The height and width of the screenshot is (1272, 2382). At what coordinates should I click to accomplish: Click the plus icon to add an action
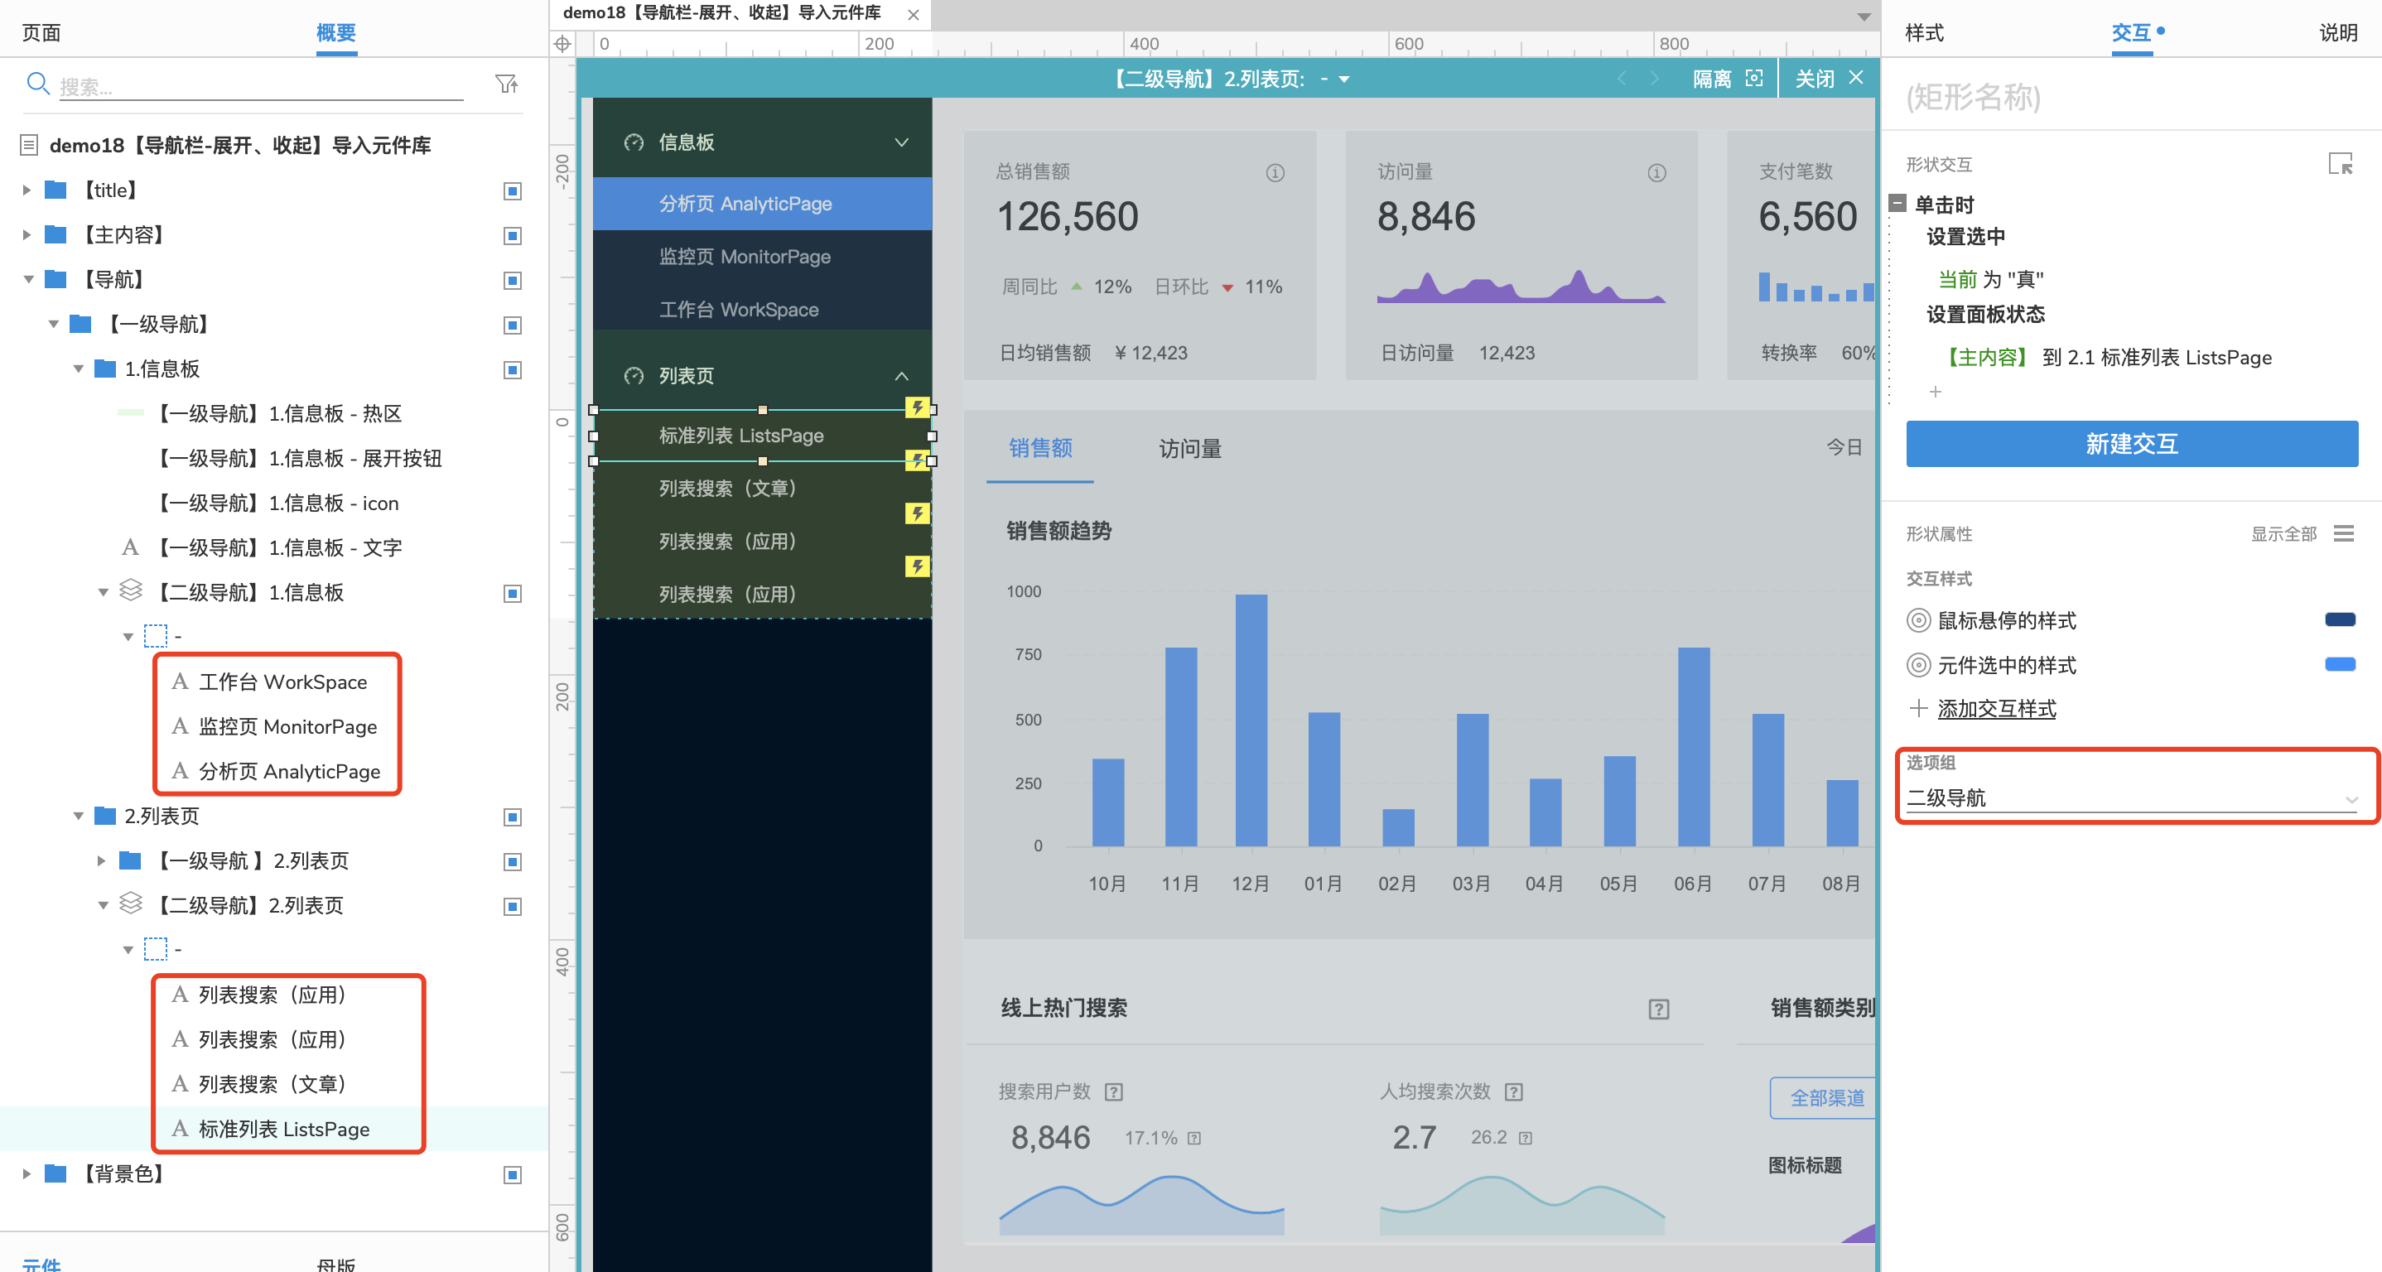[x=1936, y=392]
